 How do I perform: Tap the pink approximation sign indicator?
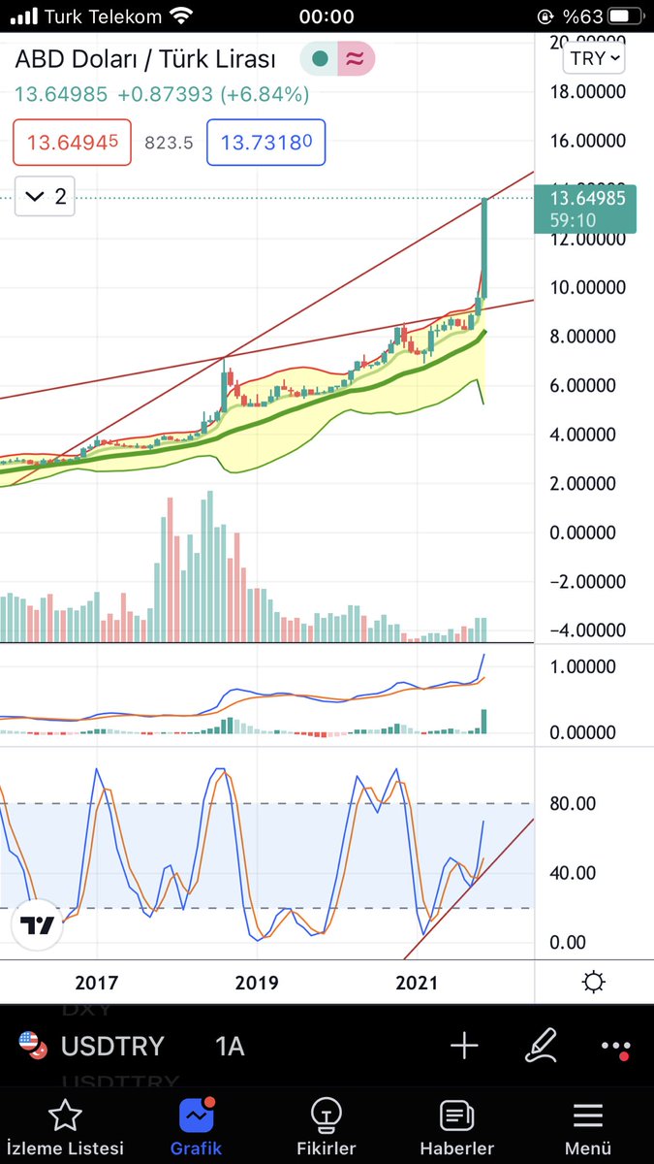coord(356,59)
